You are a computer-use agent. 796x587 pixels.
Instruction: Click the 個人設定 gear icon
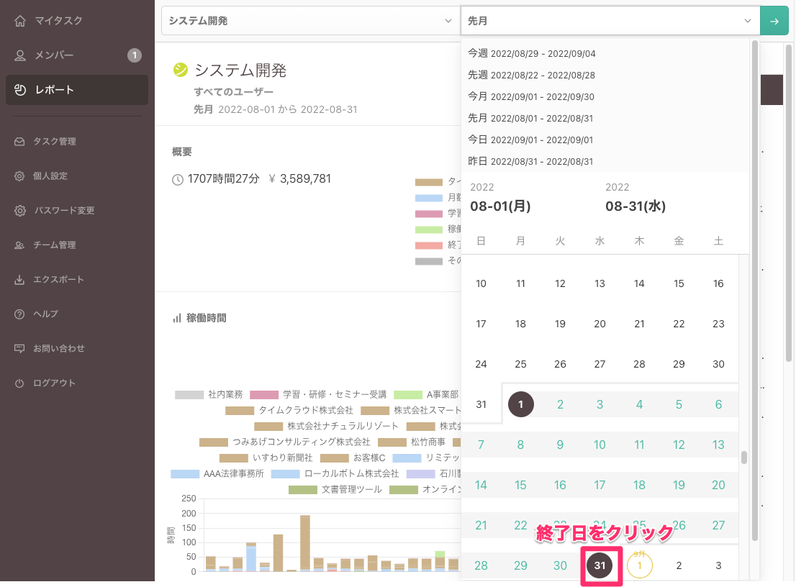(22, 176)
